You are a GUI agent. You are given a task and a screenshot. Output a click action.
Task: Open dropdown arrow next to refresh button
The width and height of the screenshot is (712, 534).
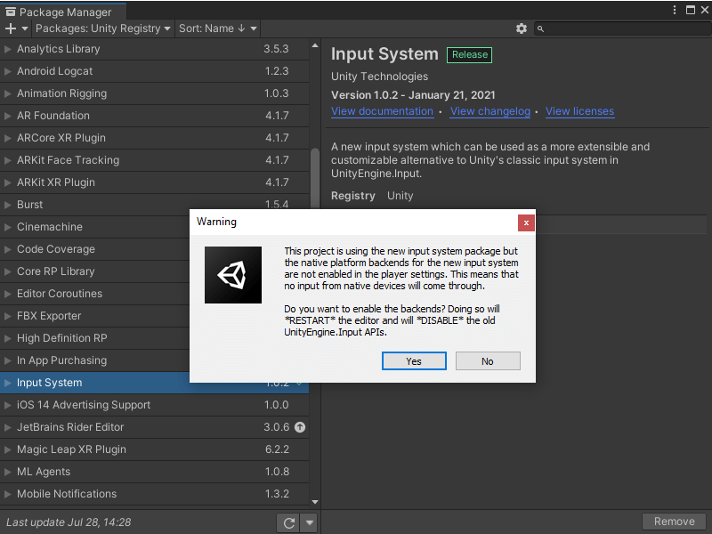309,523
